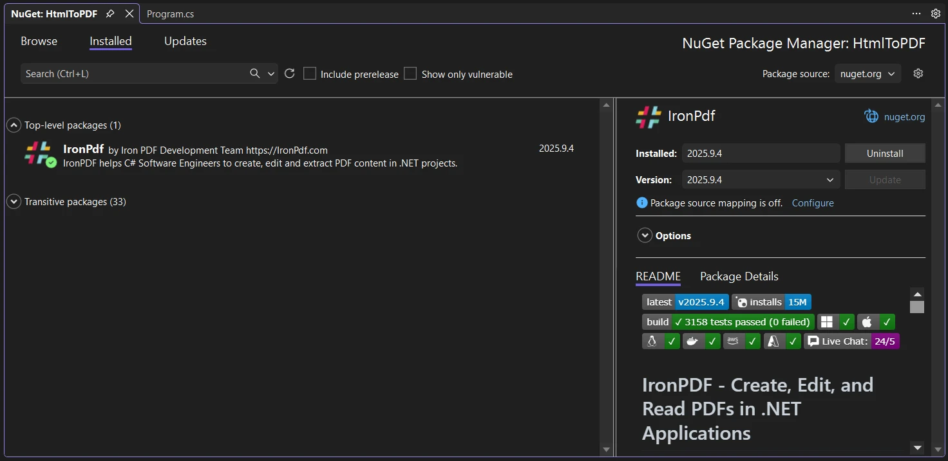Click the search magnifier icon
Viewport: 948px width, 461px height.
pos(255,73)
